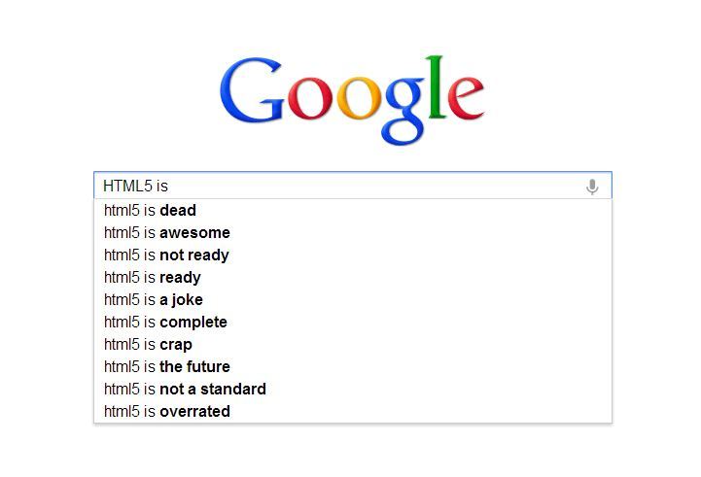Click the lowercase blue 'g' in logo
The image size is (701, 477).
click(404, 109)
